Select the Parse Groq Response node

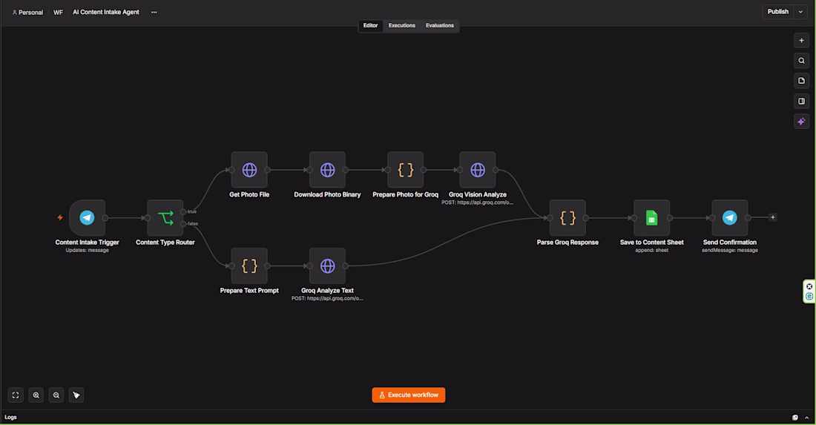[x=567, y=217]
